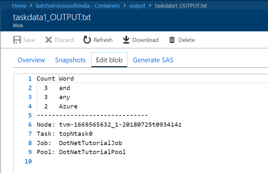The height and width of the screenshot is (173, 268).
Task: Click the Delete trash can icon
Action: (x=172, y=40)
